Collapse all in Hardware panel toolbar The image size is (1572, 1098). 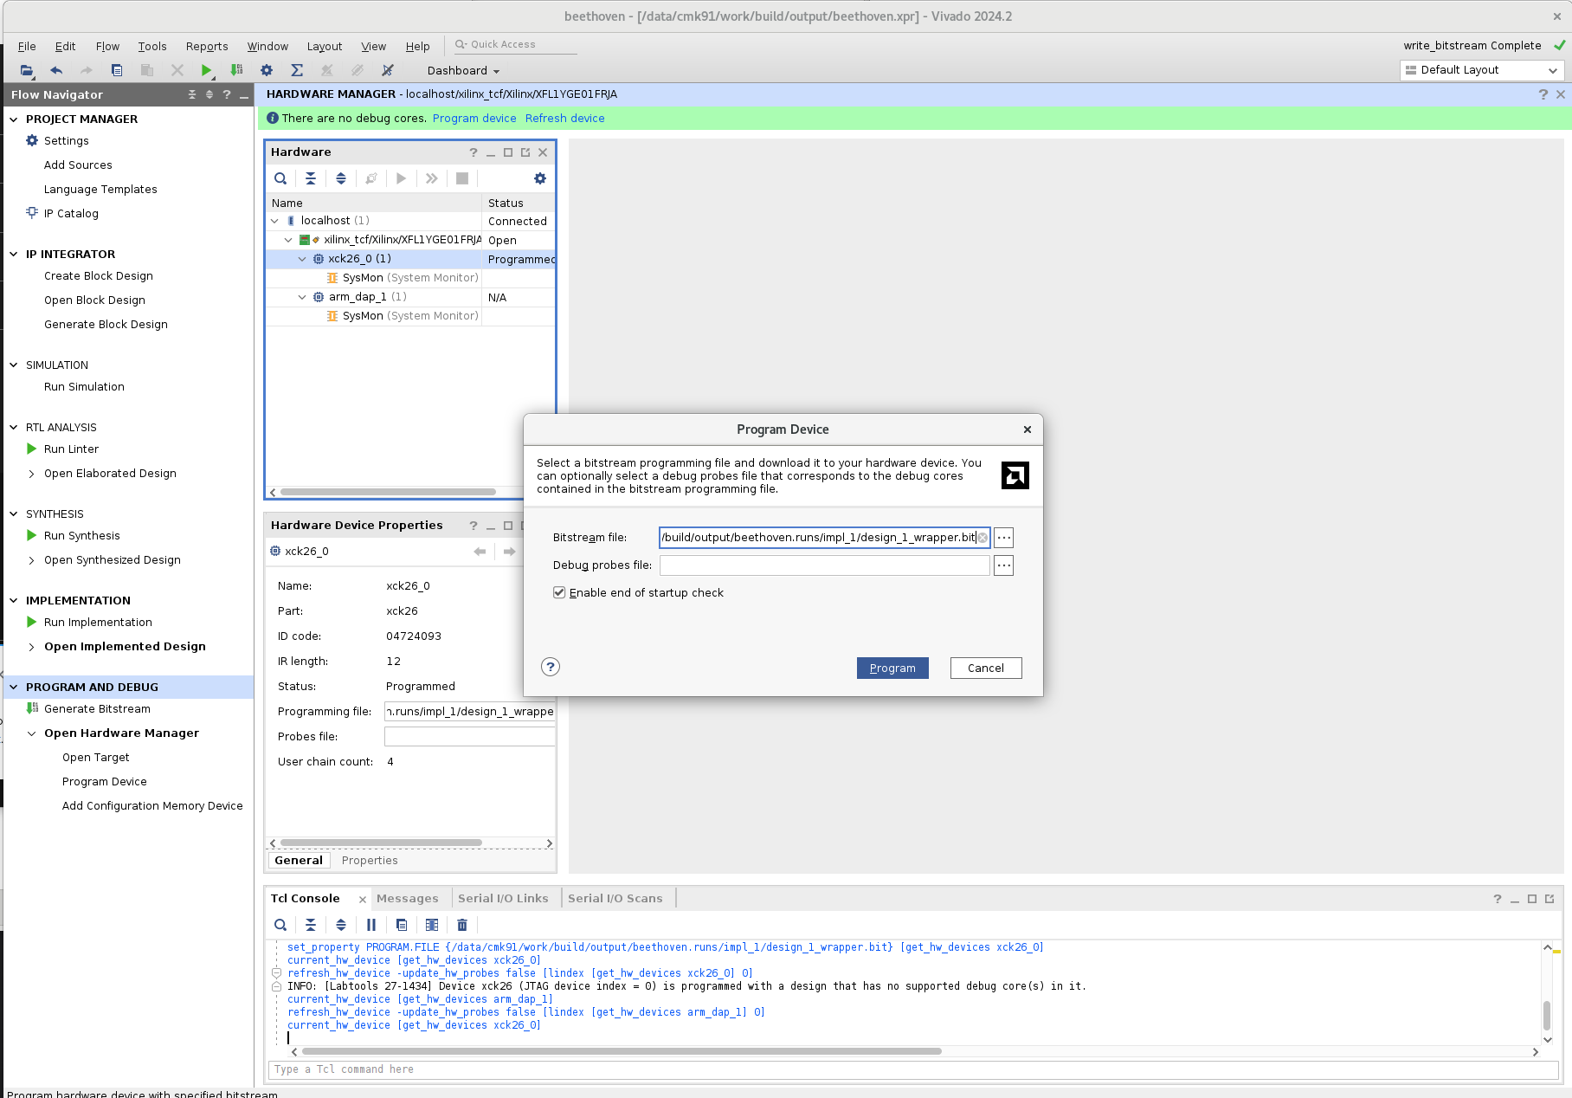311,178
